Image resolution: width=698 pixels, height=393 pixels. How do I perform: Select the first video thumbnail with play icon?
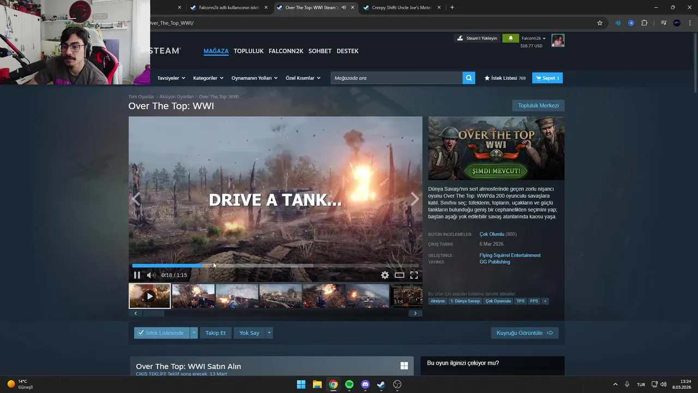tap(149, 296)
